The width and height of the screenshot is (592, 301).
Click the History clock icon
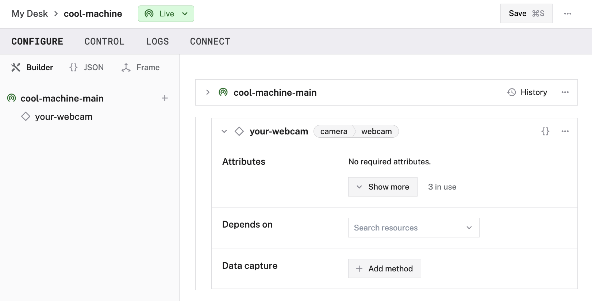tap(512, 92)
